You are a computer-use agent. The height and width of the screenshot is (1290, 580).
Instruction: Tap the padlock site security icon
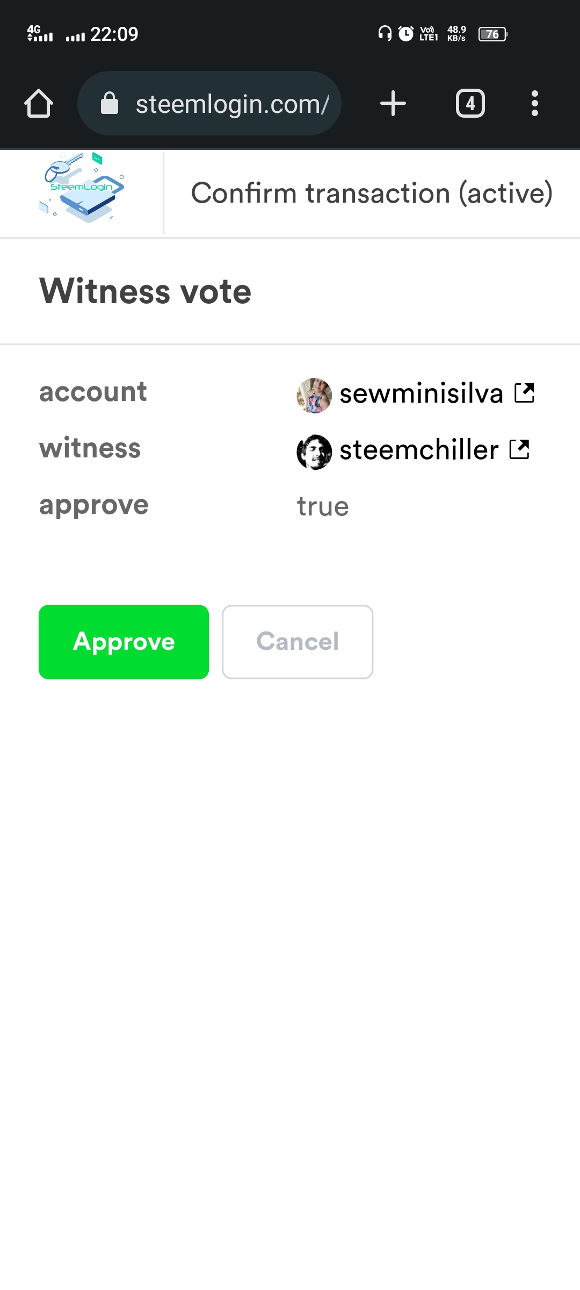pos(110,103)
